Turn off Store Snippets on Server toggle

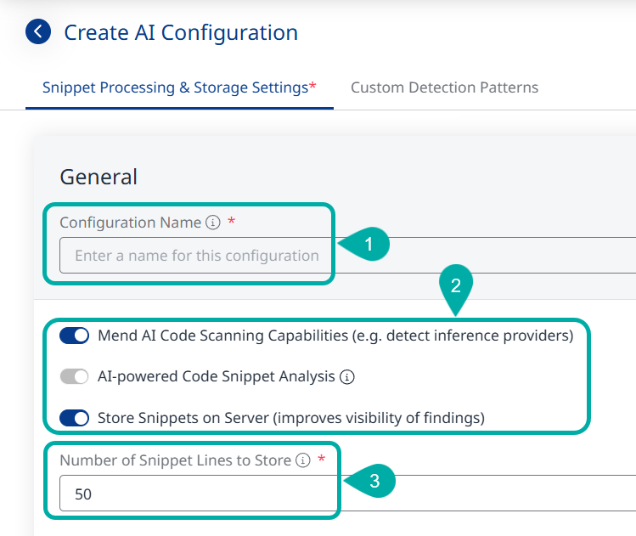[x=75, y=417]
